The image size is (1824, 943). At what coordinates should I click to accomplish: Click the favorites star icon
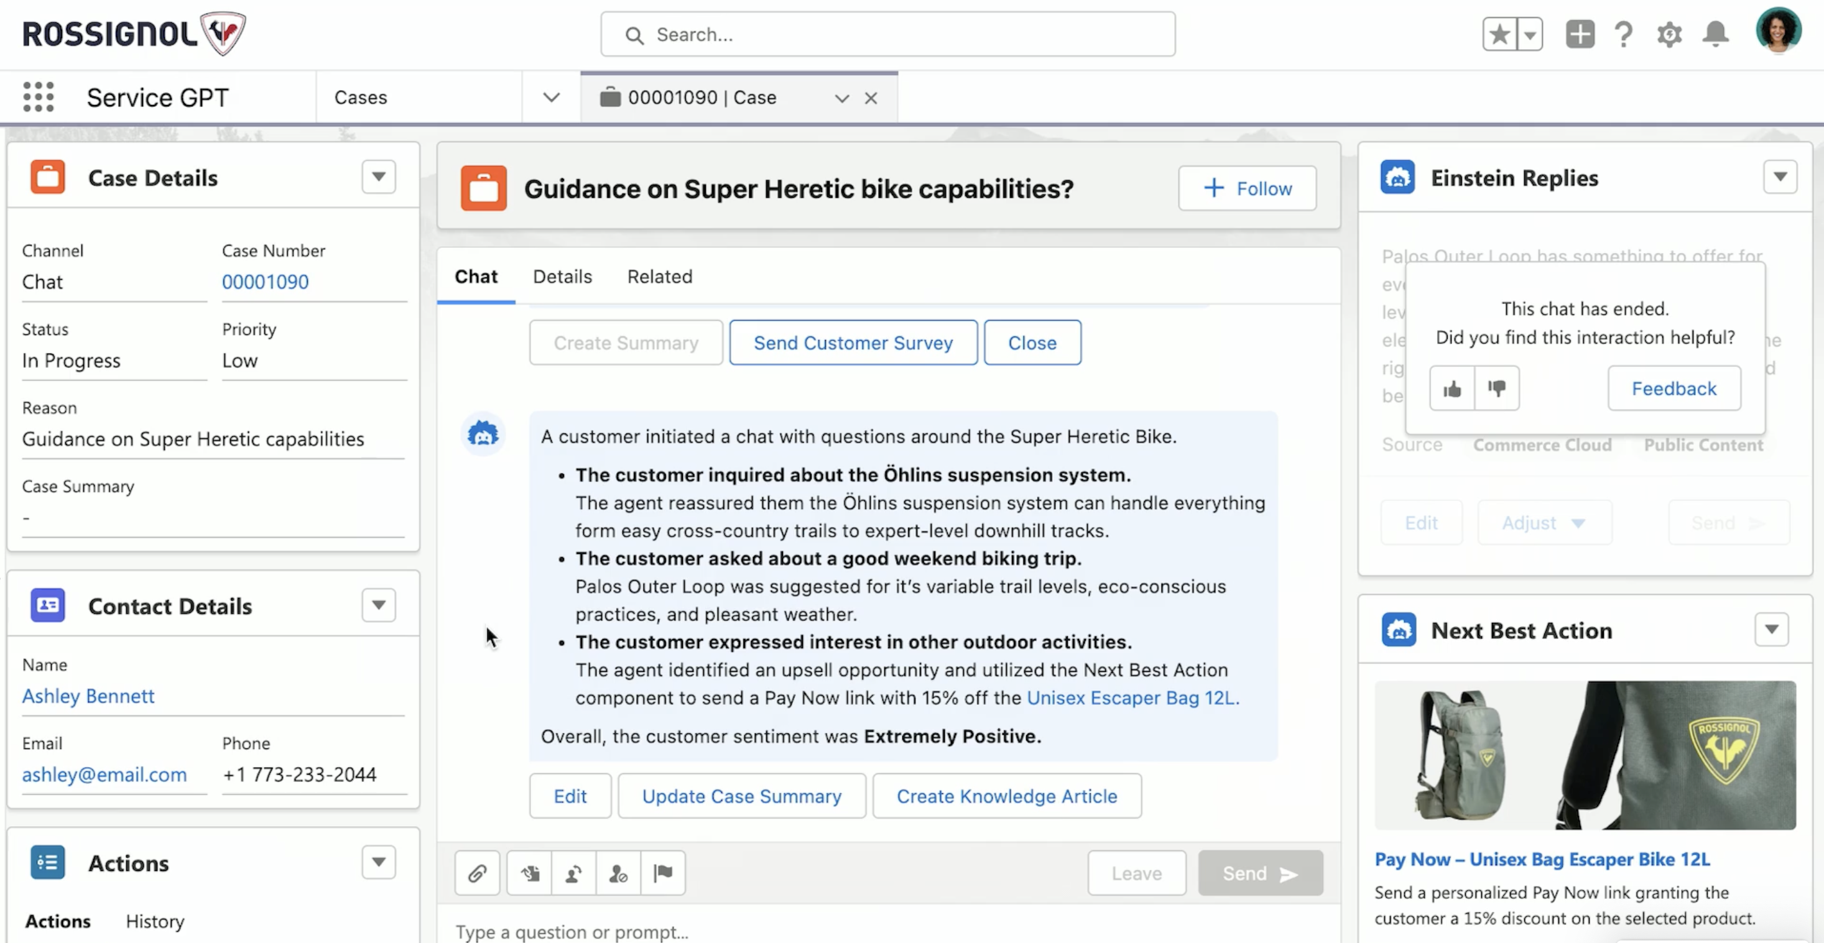click(x=1499, y=34)
